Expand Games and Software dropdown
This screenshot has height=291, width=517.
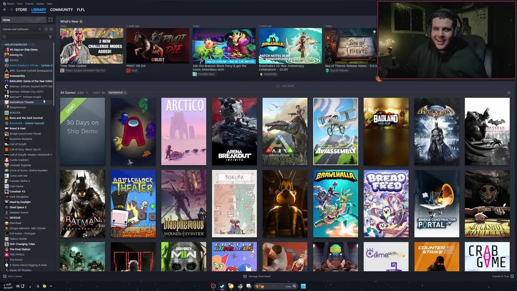[22, 29]
